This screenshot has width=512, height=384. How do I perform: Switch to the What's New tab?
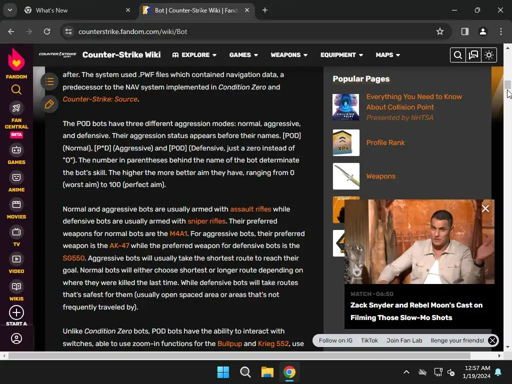76,10
